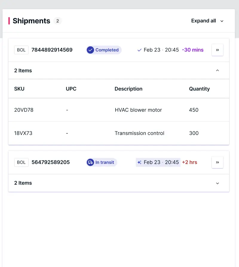Click the Shipments count badge 2
This screenshot has width=239, height=267.
tap(58, 21)
